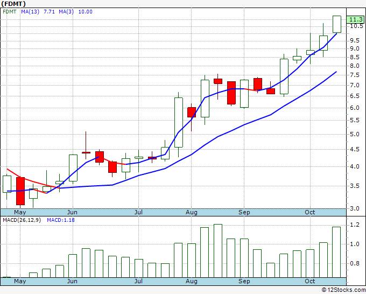Click May on the price chart timeline
366x294 pixels.
coord(20,213)
